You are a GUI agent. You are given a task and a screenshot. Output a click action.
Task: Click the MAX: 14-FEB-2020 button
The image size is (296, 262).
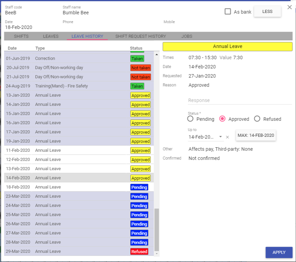(256, 135)
